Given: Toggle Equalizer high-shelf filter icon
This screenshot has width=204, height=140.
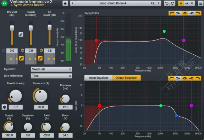Looking at the screenshot, I should click(191, 78).
